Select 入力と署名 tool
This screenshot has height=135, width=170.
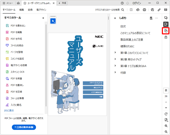14,105
